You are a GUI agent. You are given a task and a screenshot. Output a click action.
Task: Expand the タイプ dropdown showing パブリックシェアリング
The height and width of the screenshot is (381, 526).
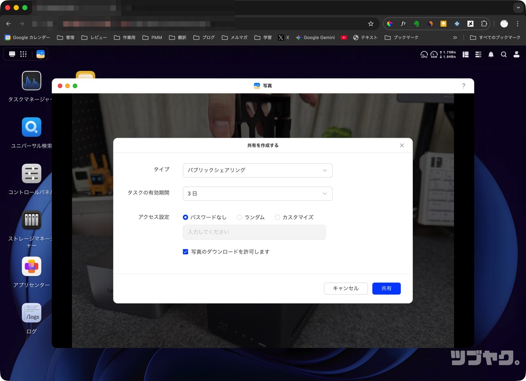pyautogui.click(x=257, y=170)
